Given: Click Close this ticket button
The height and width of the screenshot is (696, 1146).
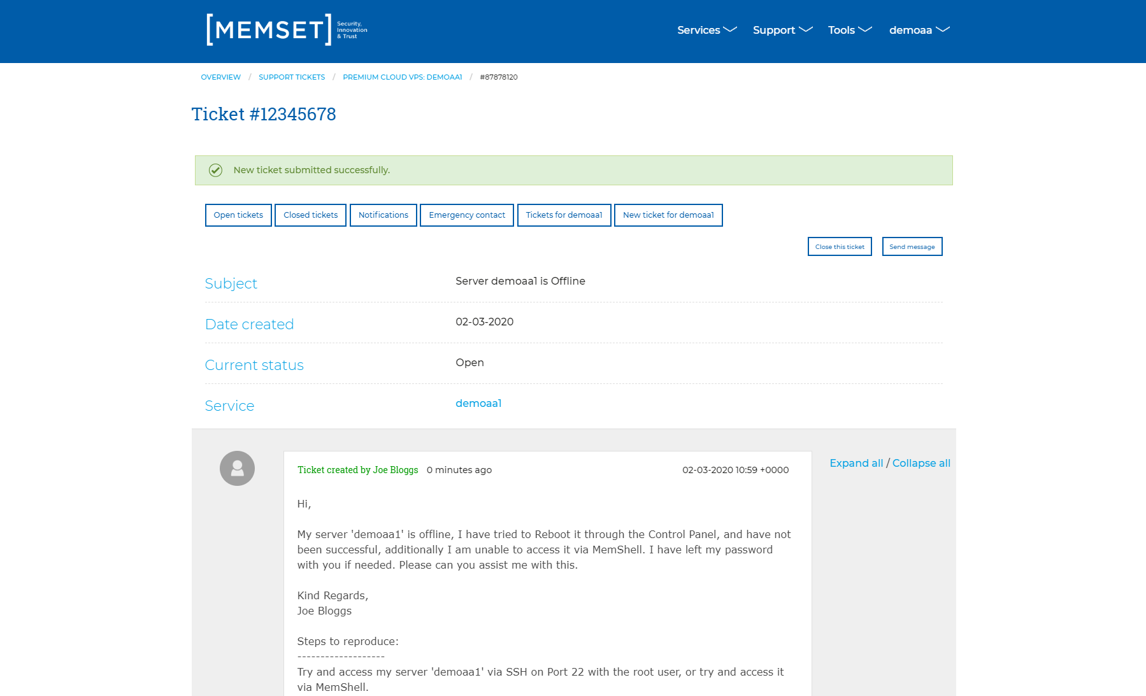Looking at the screenshot, I should coord(840,246).
